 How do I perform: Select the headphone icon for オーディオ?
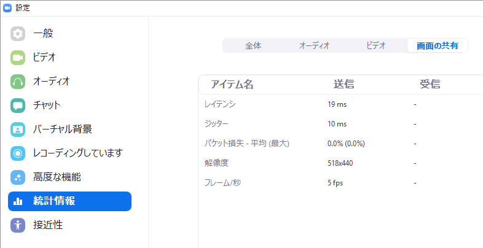click(x=18, y=82)
